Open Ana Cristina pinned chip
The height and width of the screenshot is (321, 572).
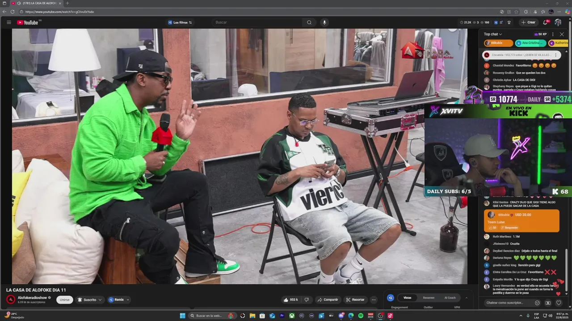(530, 43)
